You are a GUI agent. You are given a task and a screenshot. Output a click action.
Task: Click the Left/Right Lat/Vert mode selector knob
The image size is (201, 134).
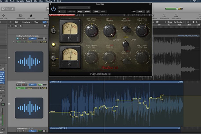[x=126, y=45]
